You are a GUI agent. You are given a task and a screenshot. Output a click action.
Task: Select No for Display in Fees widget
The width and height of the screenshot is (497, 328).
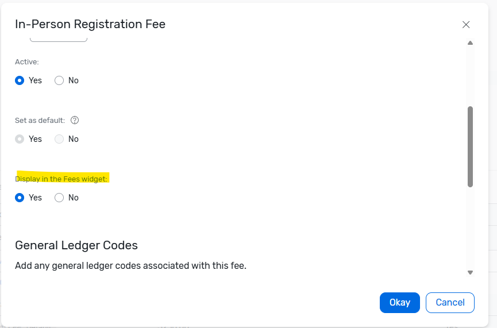(x=59, y=198)
